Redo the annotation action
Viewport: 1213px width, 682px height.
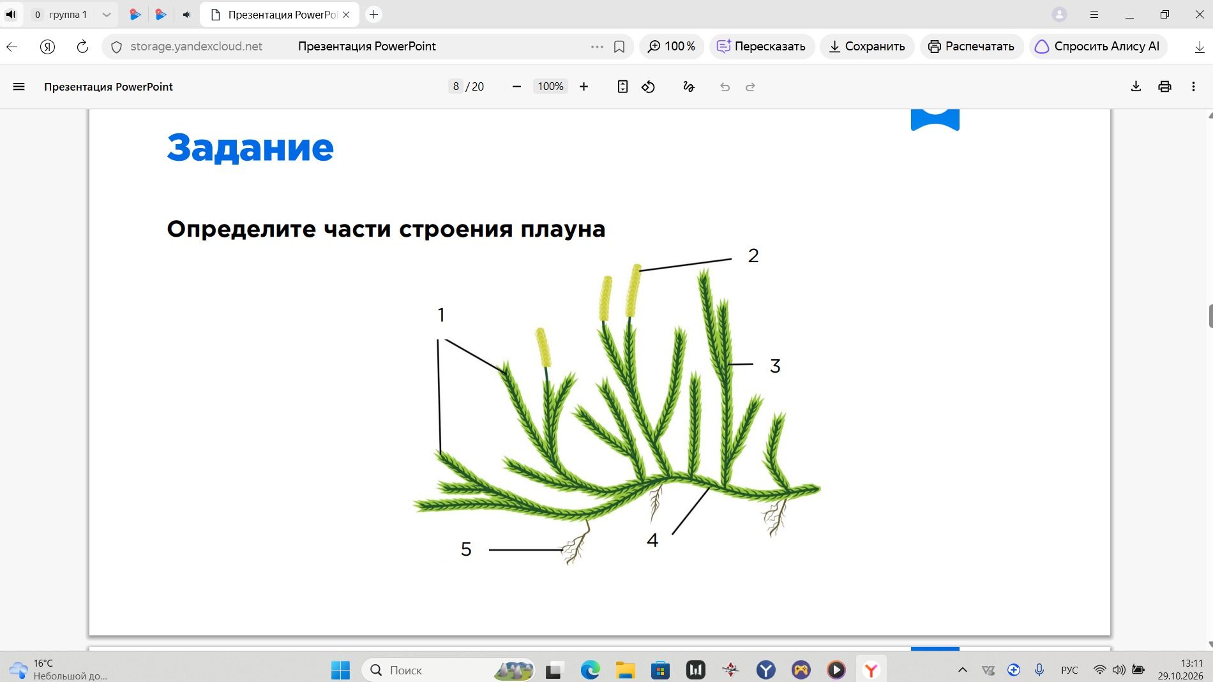pyautogui.click(x=750, y=87)
